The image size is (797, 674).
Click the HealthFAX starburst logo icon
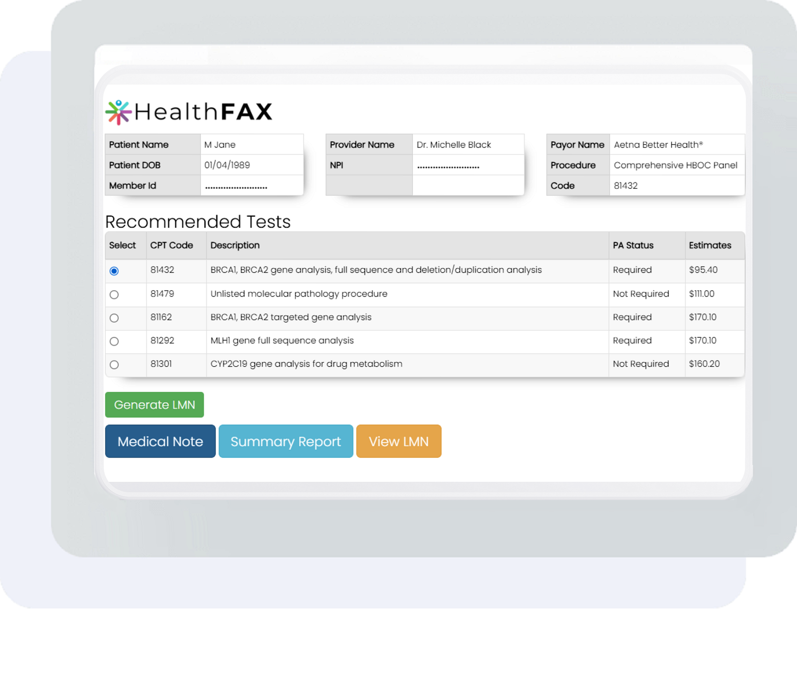118,112
